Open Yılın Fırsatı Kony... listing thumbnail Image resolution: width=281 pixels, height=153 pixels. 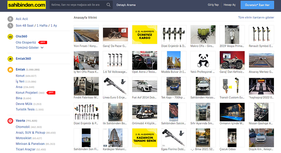point(86,35)
